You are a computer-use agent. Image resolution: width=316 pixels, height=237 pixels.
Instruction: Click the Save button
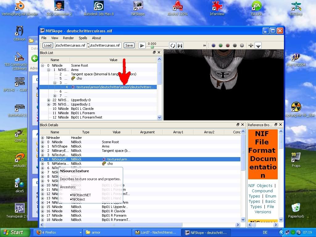pyautogui.click(x=129, y=45)
